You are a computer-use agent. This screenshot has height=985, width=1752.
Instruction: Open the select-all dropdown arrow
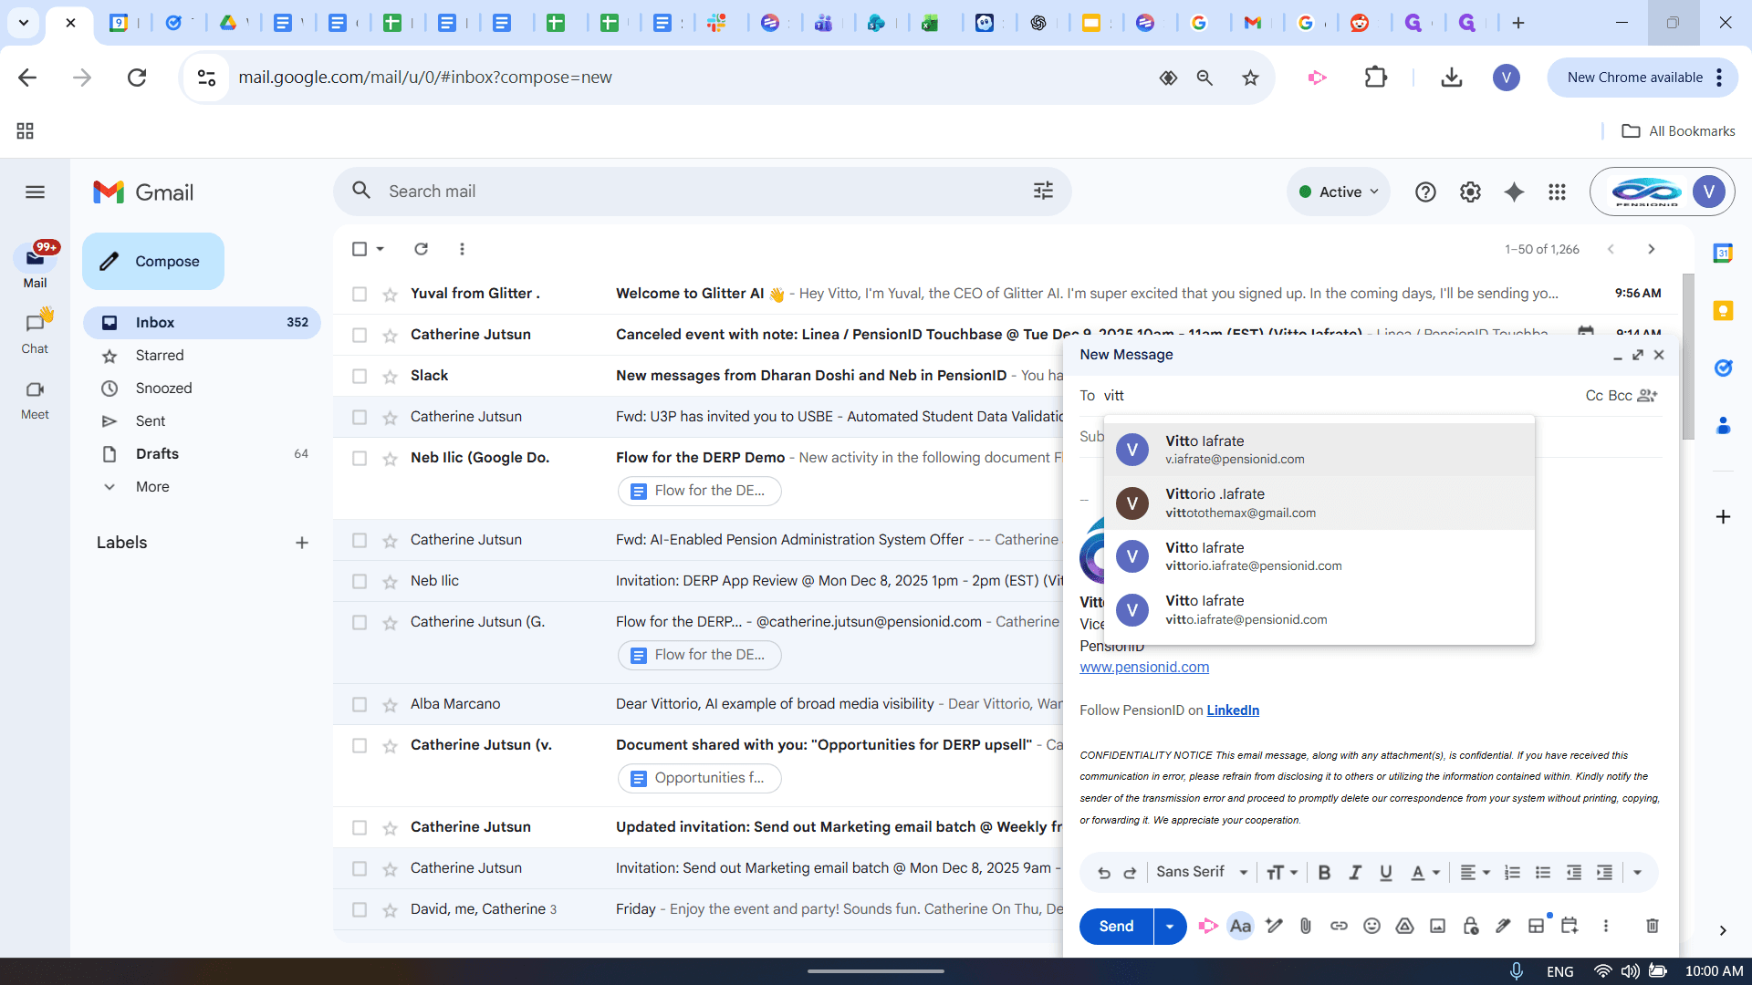pyautogui.click(x=381, y=249)
